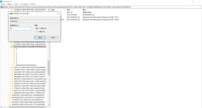The height and width of the screenshot is (108, 202).
Task: Click the tree pane horizontal scrollbar thumb
Action: pyautogui.click(x=27, y=107)
